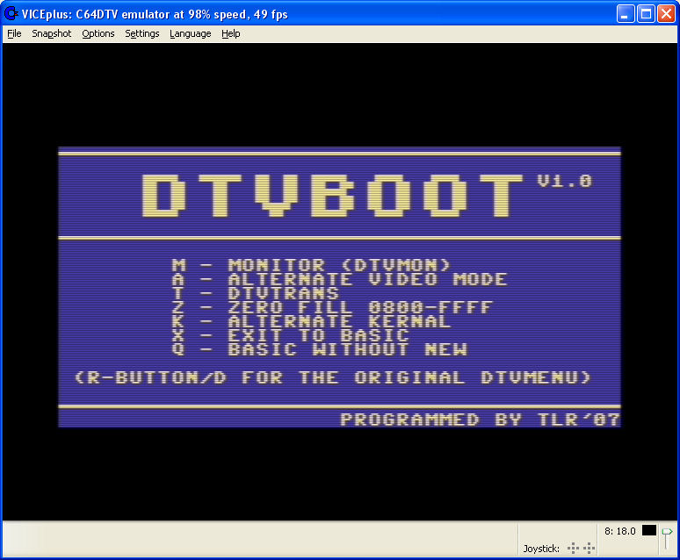Image resolution: width=680 pixels, height=560 pixels.
Task: Close the VICEplus emulator window
Action: click(x=666, y=14)
